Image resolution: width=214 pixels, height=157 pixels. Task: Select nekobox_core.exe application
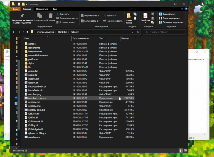point(79,98)
